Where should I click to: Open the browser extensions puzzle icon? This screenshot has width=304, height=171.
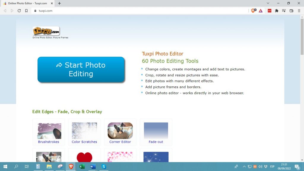tap(277, 11)
